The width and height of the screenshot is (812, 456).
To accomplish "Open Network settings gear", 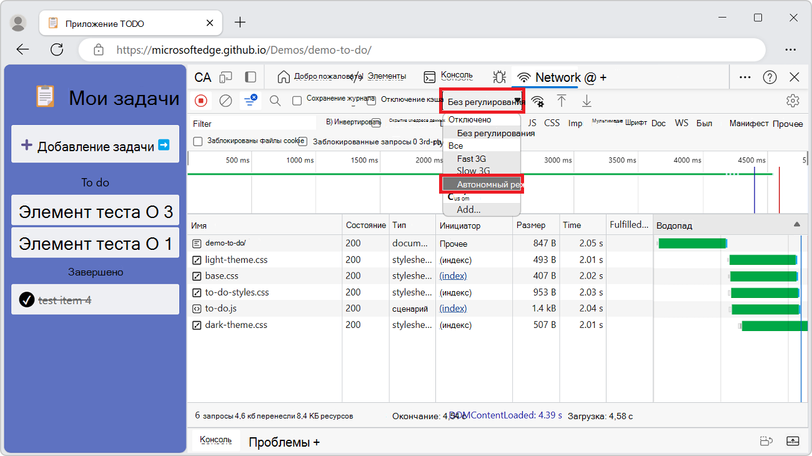I will pos(793,101).
